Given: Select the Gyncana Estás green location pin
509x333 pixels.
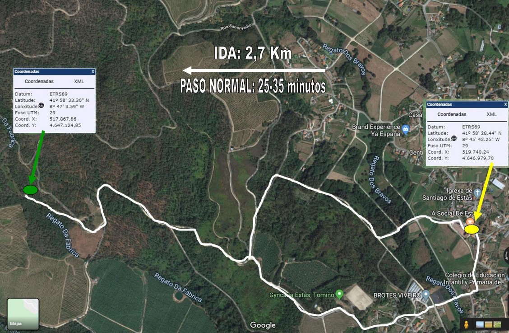Looking at the screenshot, I should [x=339, y=294].
